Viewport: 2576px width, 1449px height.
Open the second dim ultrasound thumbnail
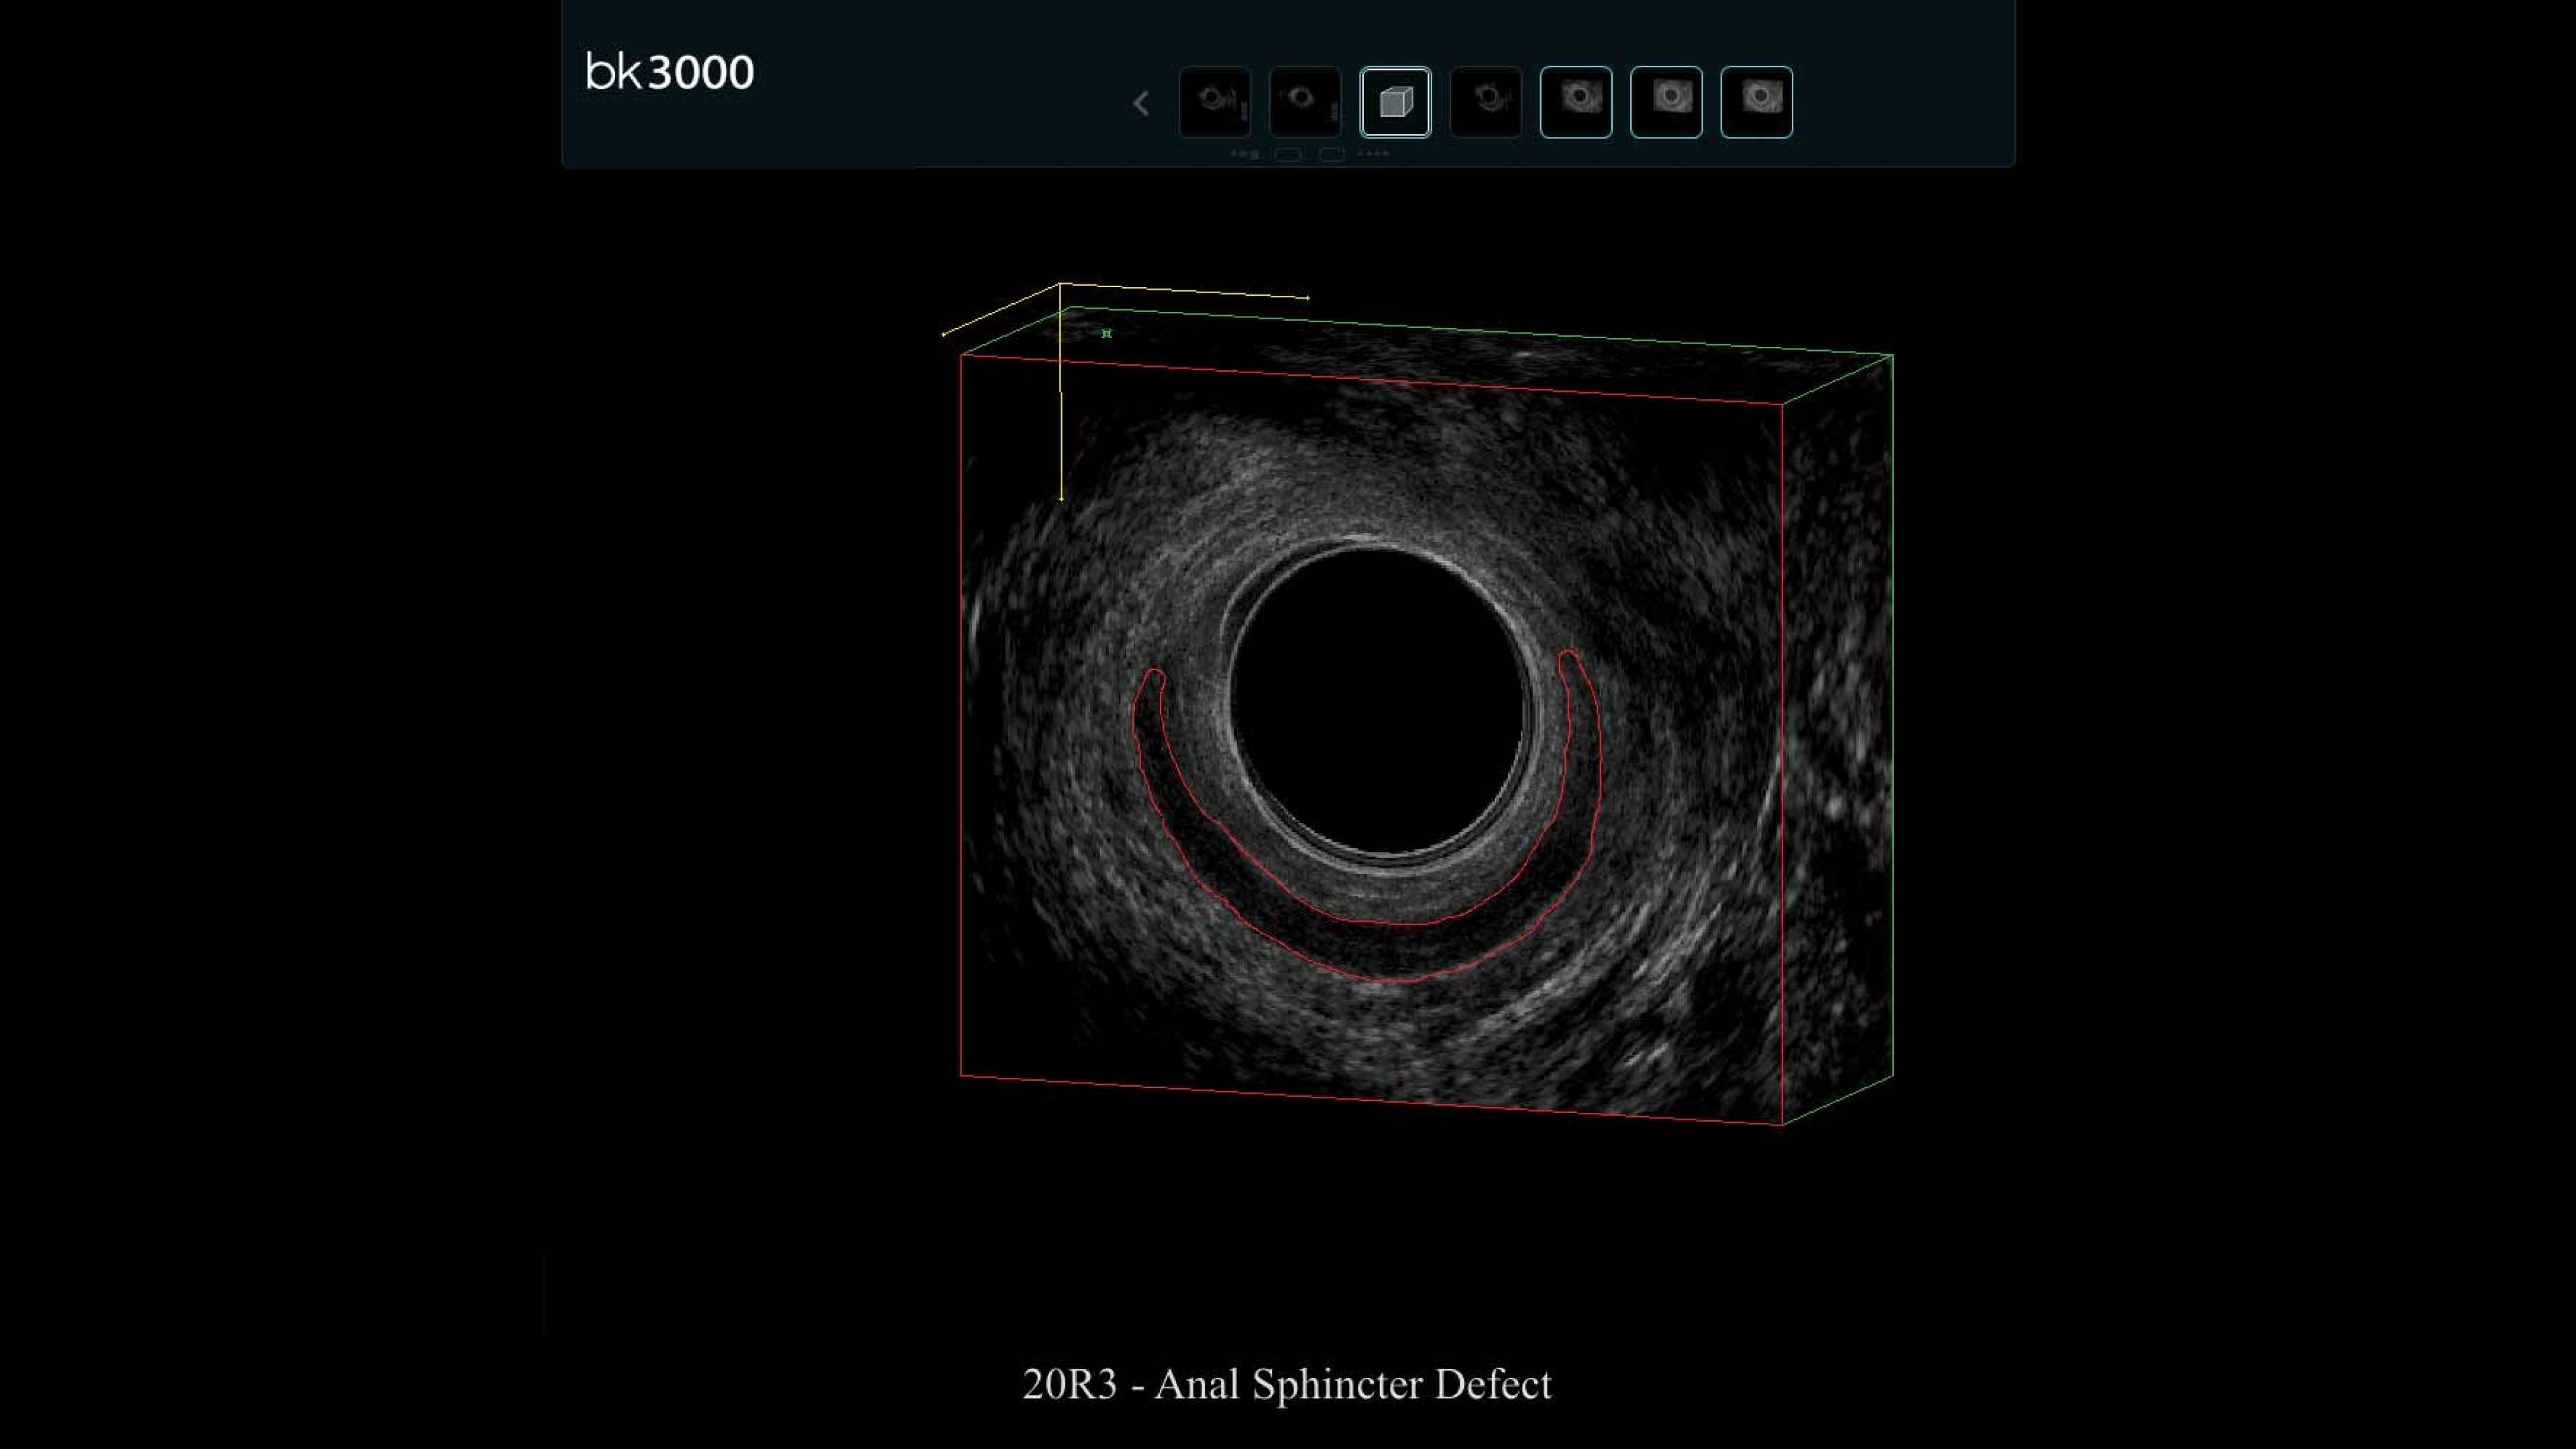pyautogui.click(x=1305, y=102)
